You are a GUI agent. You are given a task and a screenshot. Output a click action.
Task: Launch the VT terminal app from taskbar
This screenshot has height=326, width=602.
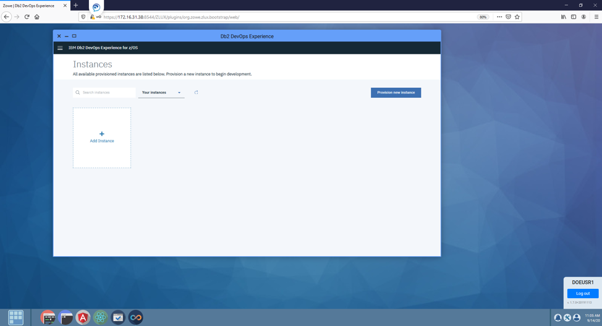pyautogui.click(x=66, y=317)
